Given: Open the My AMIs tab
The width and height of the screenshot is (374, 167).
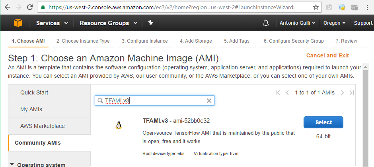Looking at the screenshot, I should coord(31,109).
